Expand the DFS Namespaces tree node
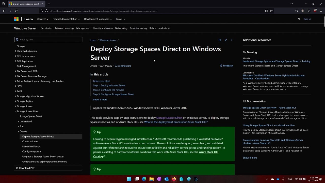325x183 pixels. click(x=15, y=56)
